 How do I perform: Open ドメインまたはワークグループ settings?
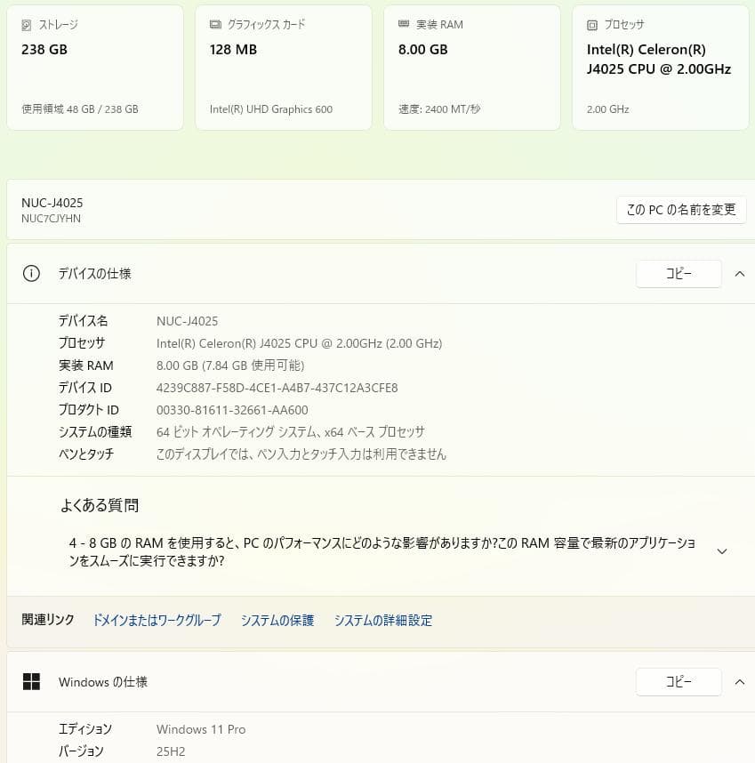156,620
